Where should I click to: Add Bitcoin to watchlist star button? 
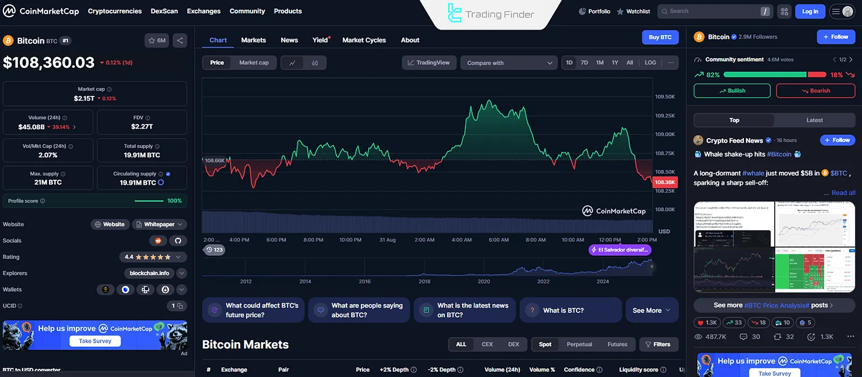click(157, 40)
